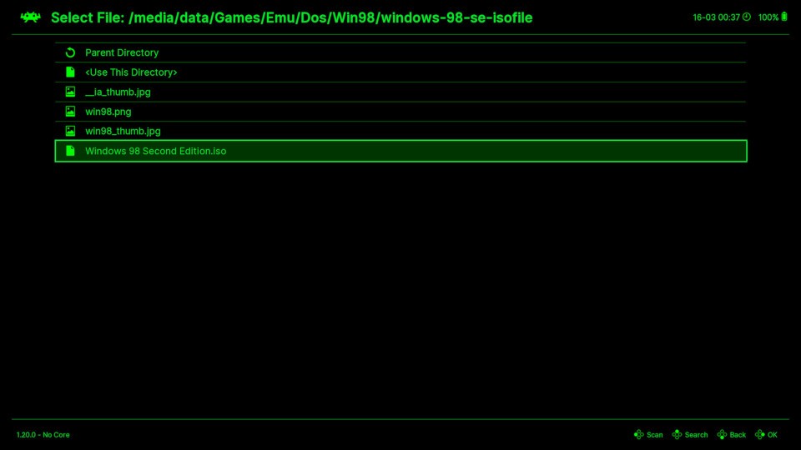Select the __ia_thumb.jpg file

click(400, 92)
